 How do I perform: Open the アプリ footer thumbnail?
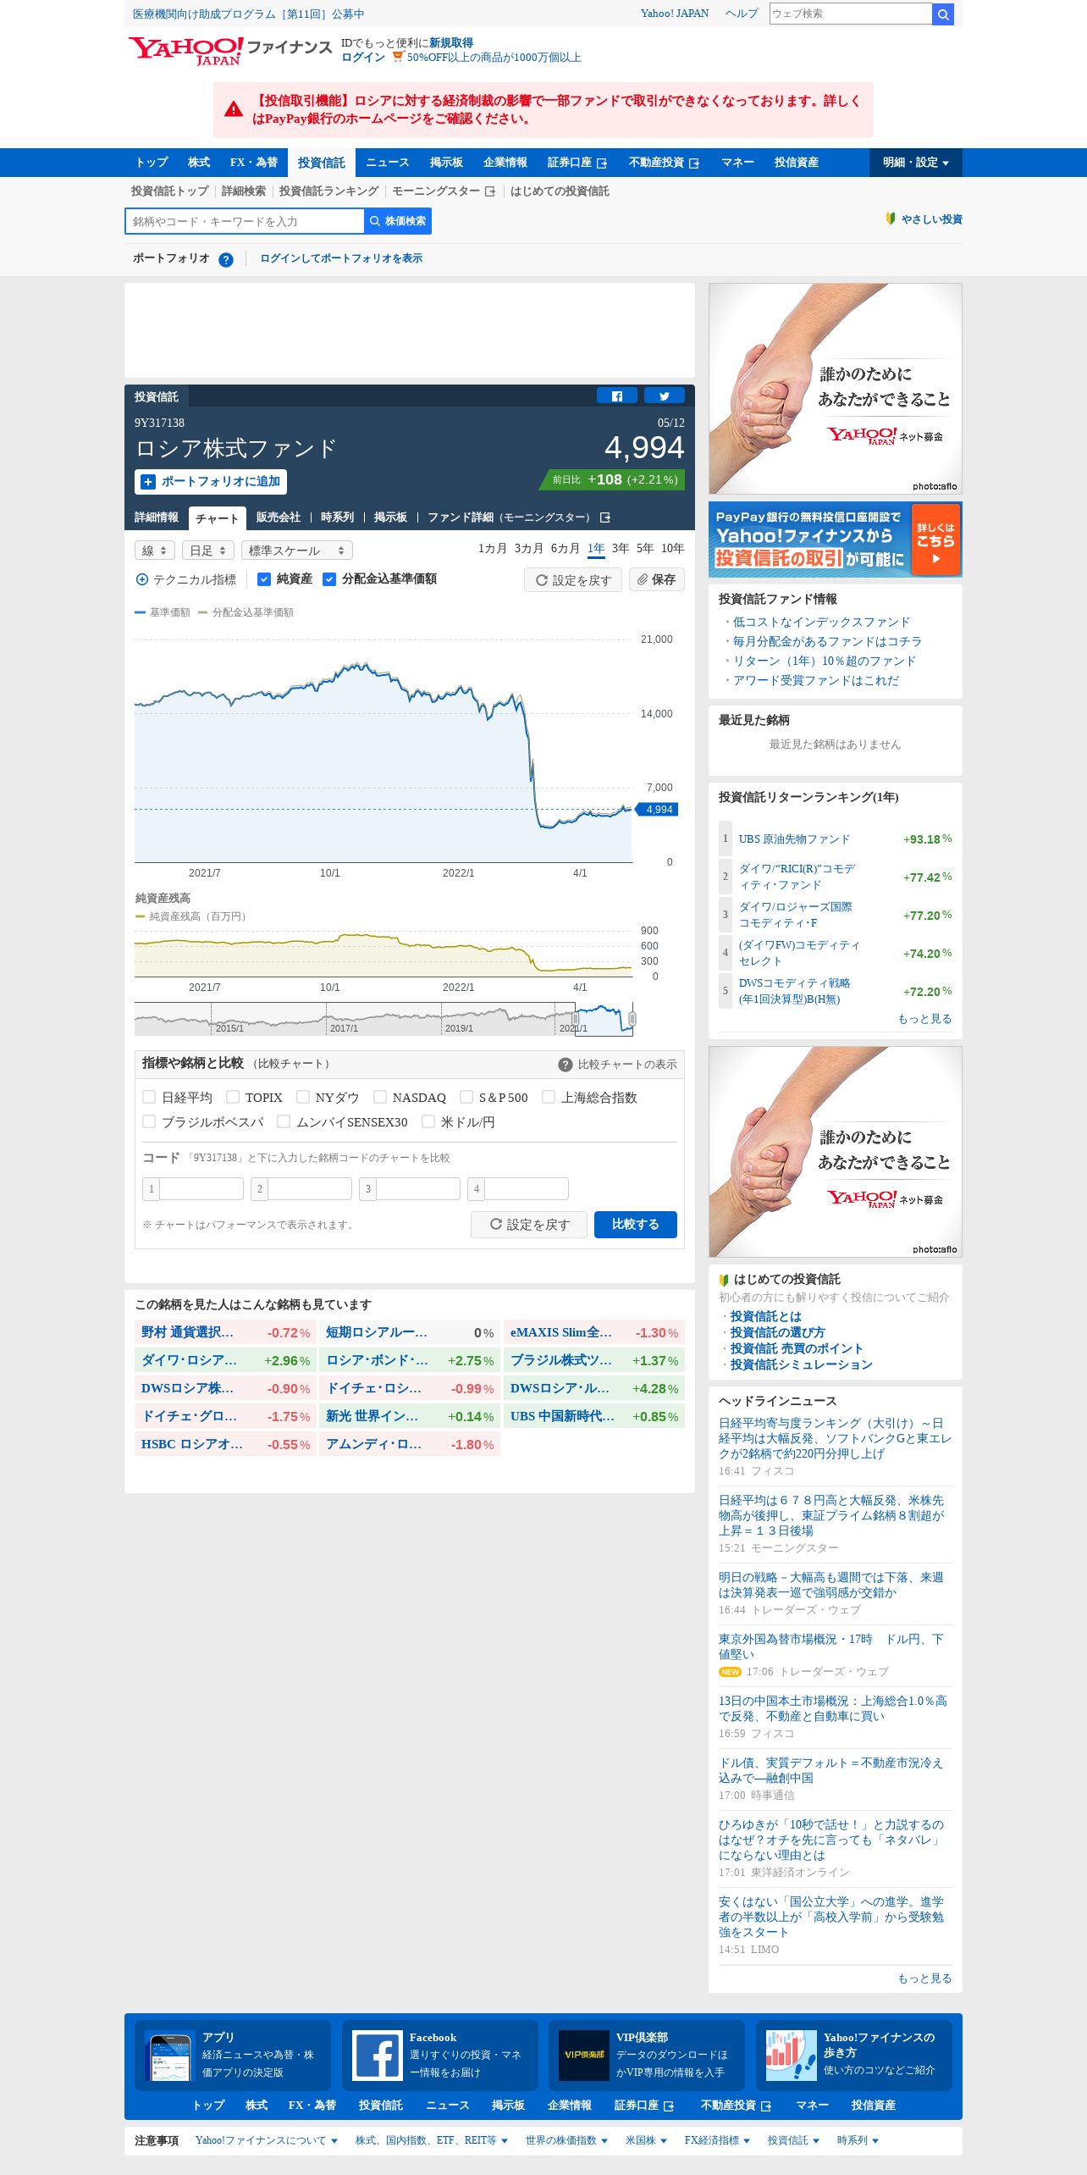[x=169, y=2056]
